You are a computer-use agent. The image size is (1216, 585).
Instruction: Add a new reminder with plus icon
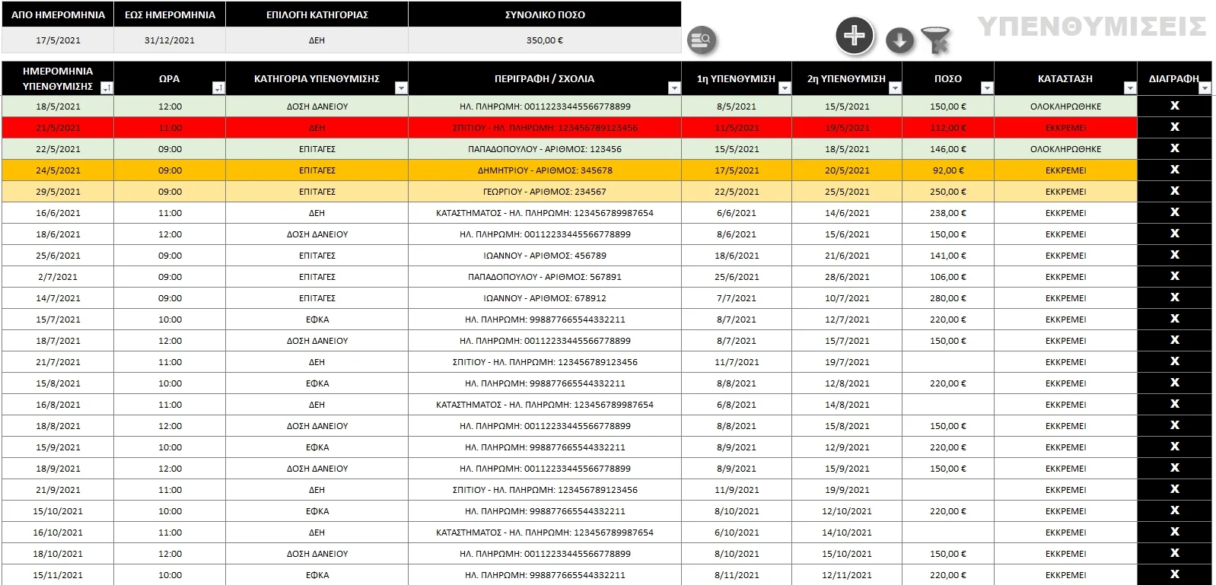point(855,35)
